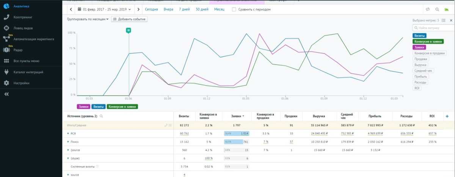Enable the ROI metric
This screenshot has width=455, height=177.
coord(417,88)
